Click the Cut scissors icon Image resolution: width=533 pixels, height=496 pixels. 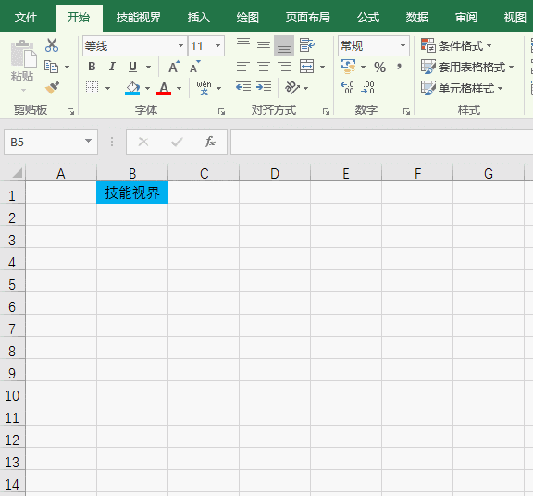52,44
